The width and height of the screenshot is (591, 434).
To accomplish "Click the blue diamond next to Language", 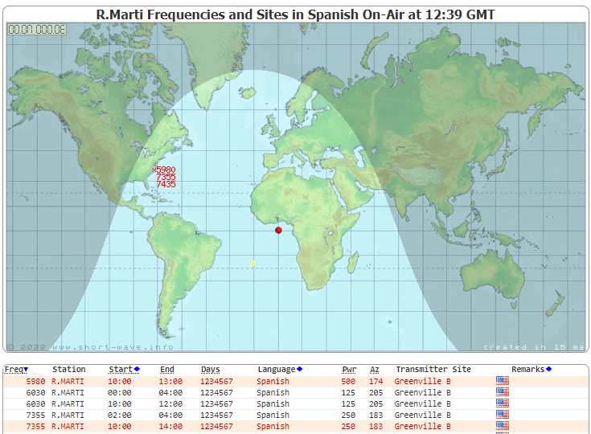I will [x=300, y=369].
